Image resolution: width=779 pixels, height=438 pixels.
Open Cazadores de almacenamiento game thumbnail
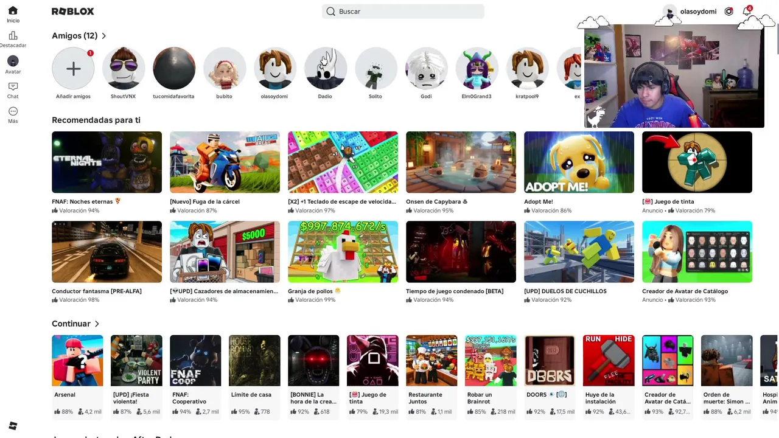225,252
